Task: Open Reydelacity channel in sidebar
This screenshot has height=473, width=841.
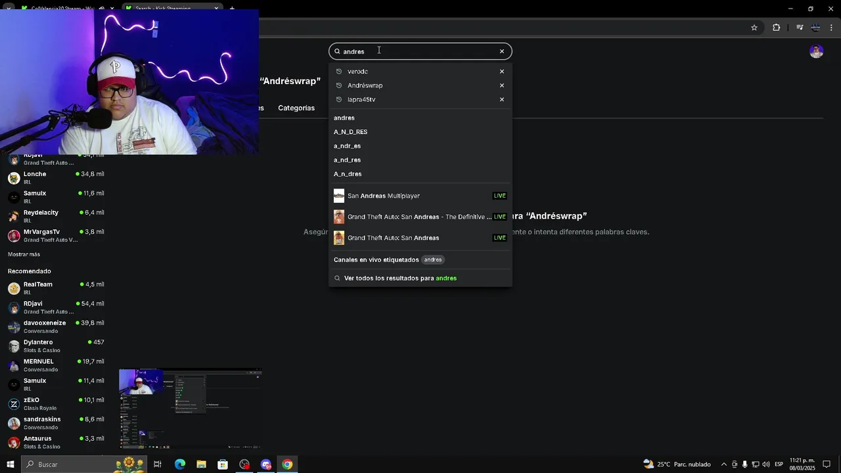Action: (x=56, y=216)
